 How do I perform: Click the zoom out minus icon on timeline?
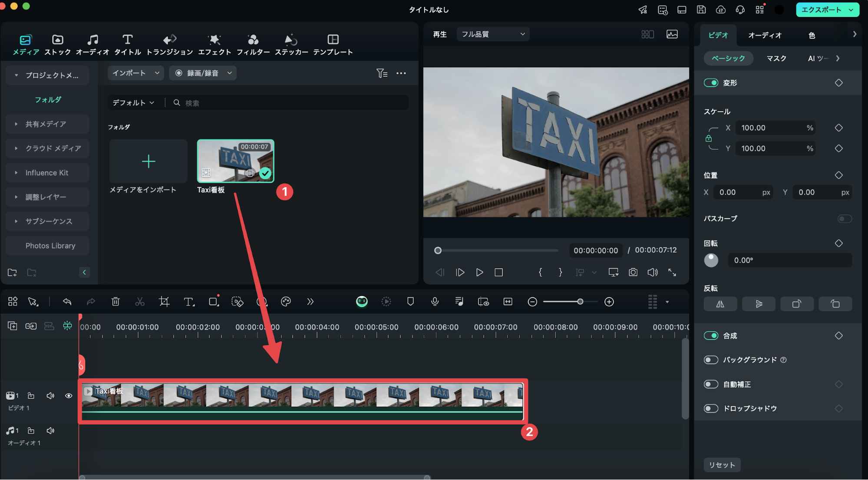click(532, 302)
